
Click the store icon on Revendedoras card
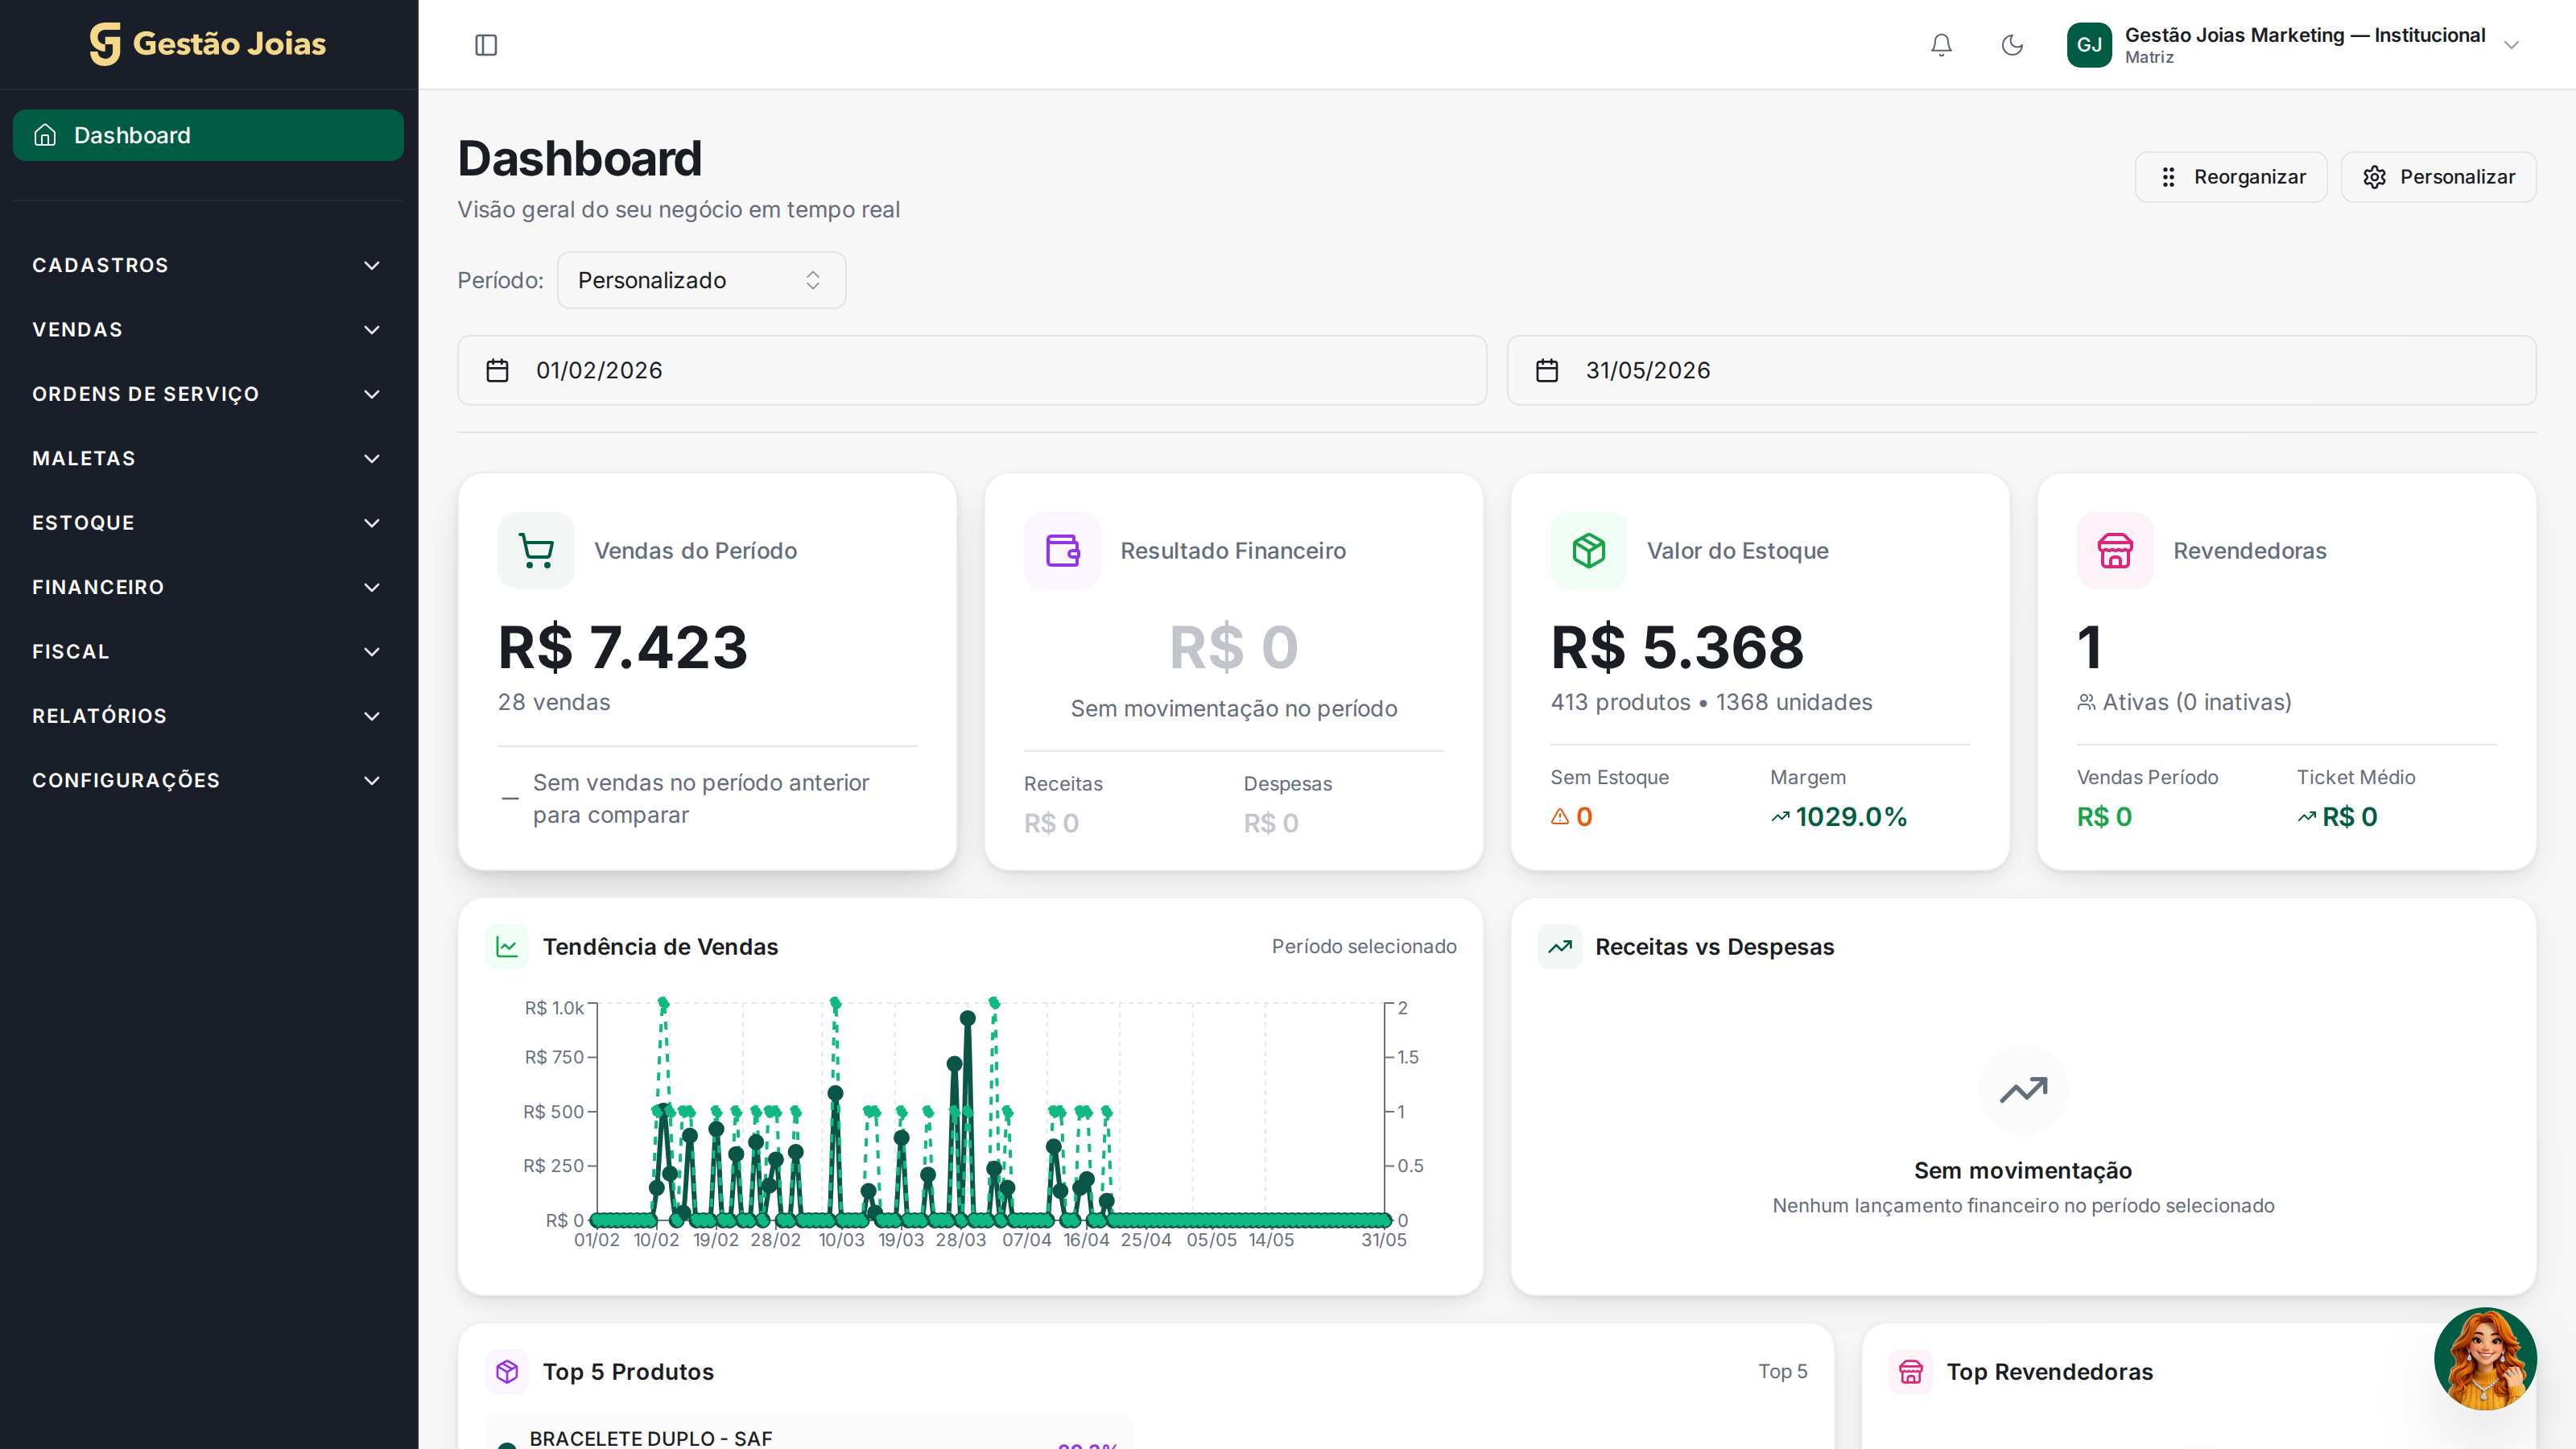coord(2115,551)
